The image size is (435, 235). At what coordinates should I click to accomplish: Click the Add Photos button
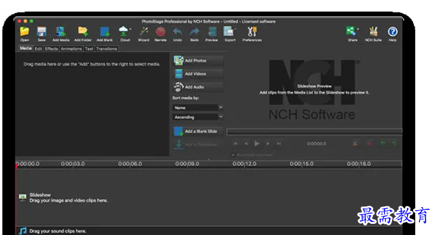198,60
